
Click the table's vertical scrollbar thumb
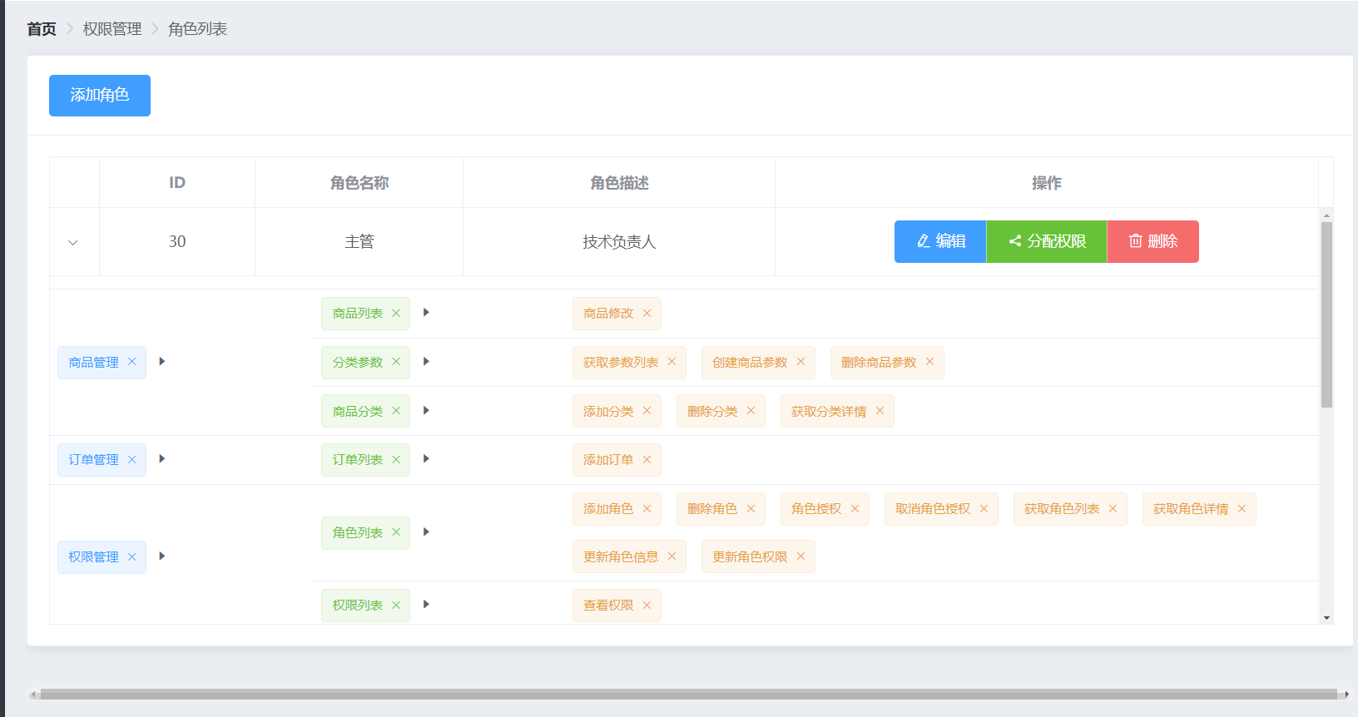1326,314
